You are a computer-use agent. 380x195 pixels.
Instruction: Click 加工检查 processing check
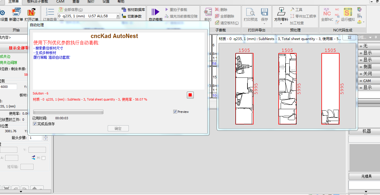coord(297,23)
